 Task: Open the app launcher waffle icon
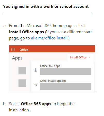pyautogui.click(x=13, y=50)
